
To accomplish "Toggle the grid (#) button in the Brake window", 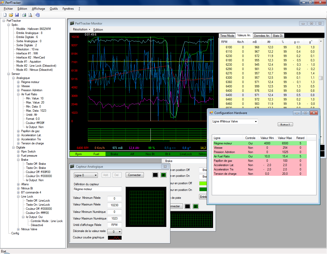I will pyautogui.click(x=196, y=206).
